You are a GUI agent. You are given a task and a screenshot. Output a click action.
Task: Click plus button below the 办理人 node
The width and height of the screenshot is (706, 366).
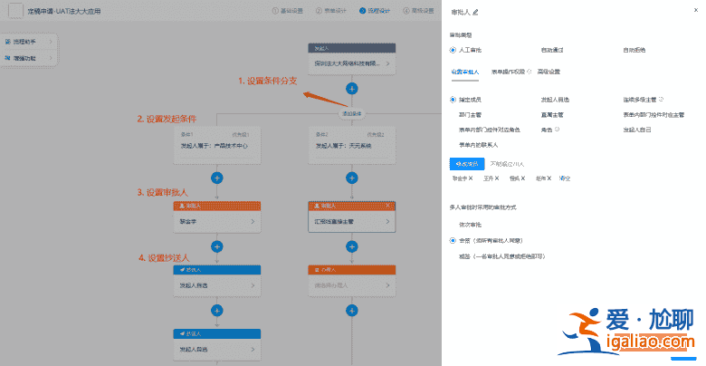pos(352,311)
